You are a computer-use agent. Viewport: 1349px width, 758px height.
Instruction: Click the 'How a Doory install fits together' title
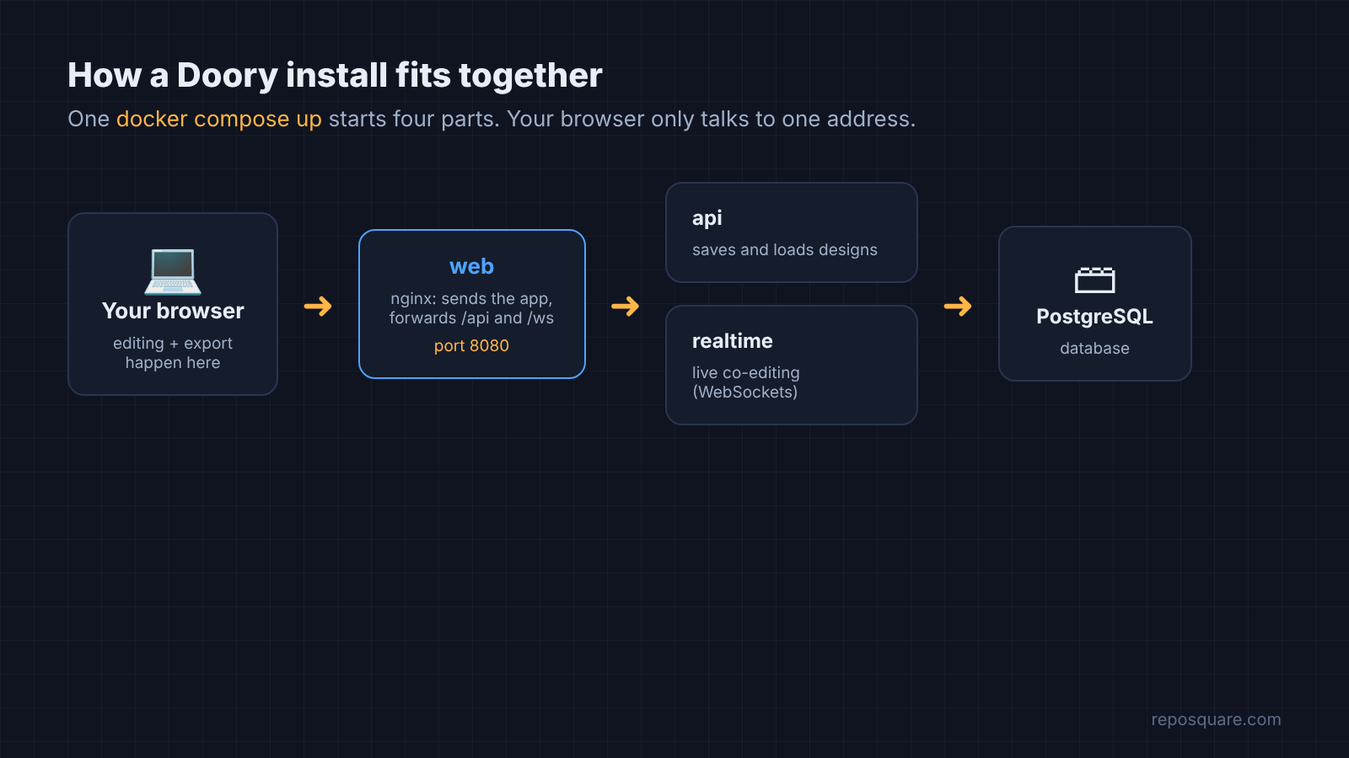pyautogui.click(x=335, y=75)
